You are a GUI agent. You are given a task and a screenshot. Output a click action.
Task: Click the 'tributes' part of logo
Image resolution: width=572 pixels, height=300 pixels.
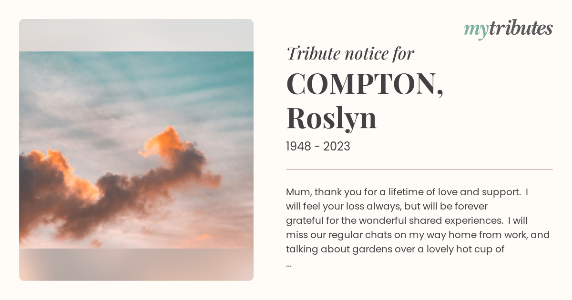[x=521, y=28]
